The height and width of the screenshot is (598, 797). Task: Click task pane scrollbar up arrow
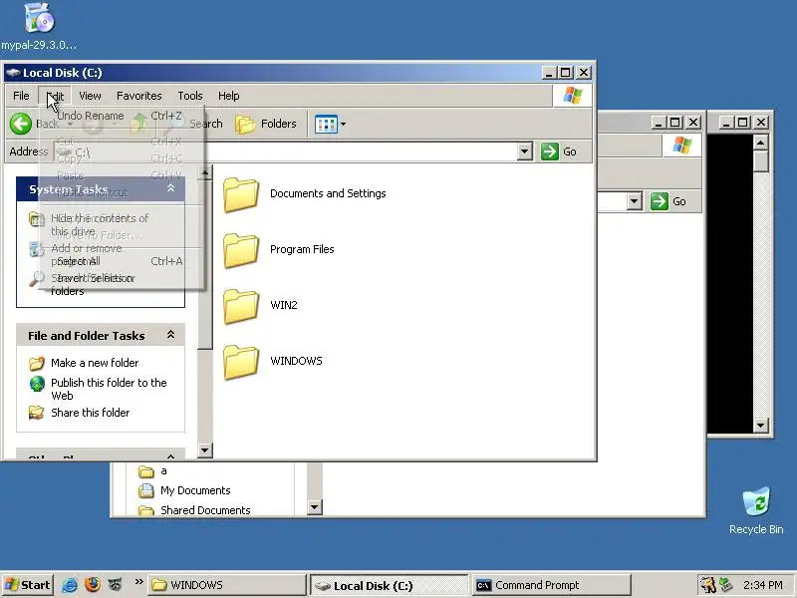click(x=205, y=172)
